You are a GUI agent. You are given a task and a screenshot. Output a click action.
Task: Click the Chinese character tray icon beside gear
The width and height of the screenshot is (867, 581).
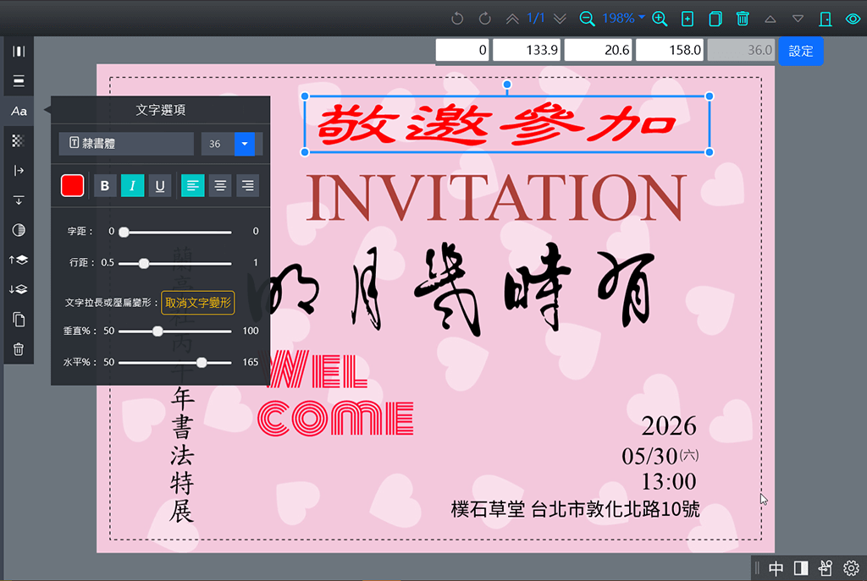point(826,568)
